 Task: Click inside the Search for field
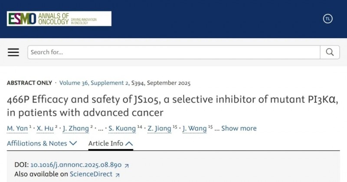[x=173, y=52]
